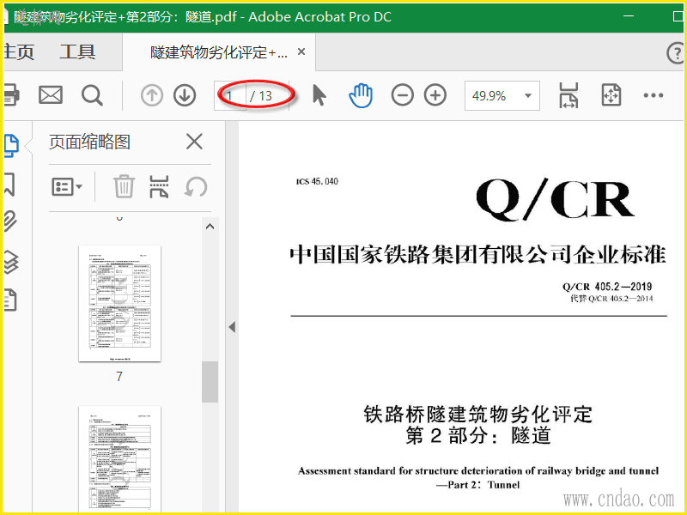Viewport: 687px width, 515px height.
Task: Open the layers pane icon
Action: pyautogui.click(x=11, y=262)
